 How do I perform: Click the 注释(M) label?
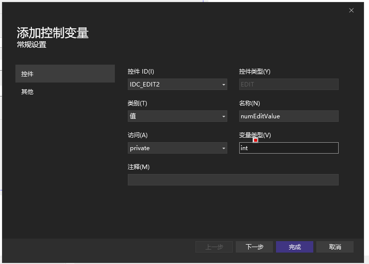click(138, 167)
